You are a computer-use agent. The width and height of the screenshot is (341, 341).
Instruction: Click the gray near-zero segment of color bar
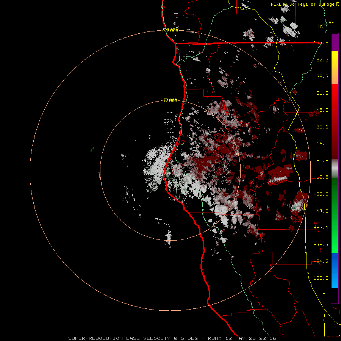pyautogui.click(x=335, y=169)
